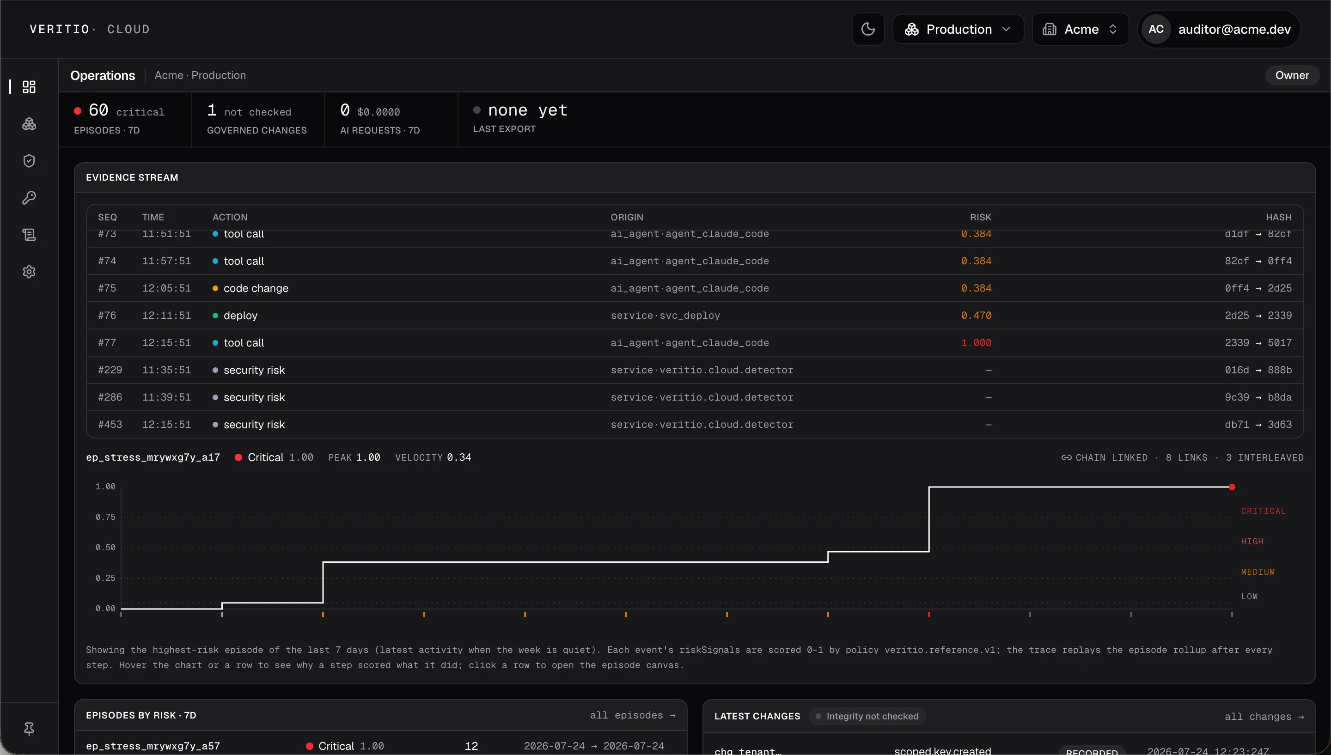Open evidence row #76 deploy
The height and width of the screenshot is (755, 1331).
[x=694, y=315]
